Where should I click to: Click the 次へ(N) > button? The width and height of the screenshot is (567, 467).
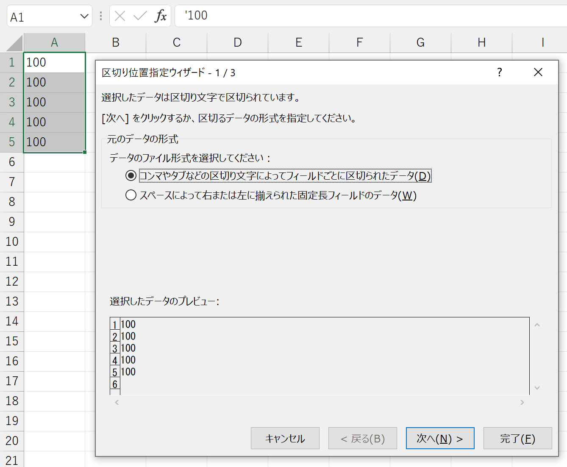click(x=439, y=438)
